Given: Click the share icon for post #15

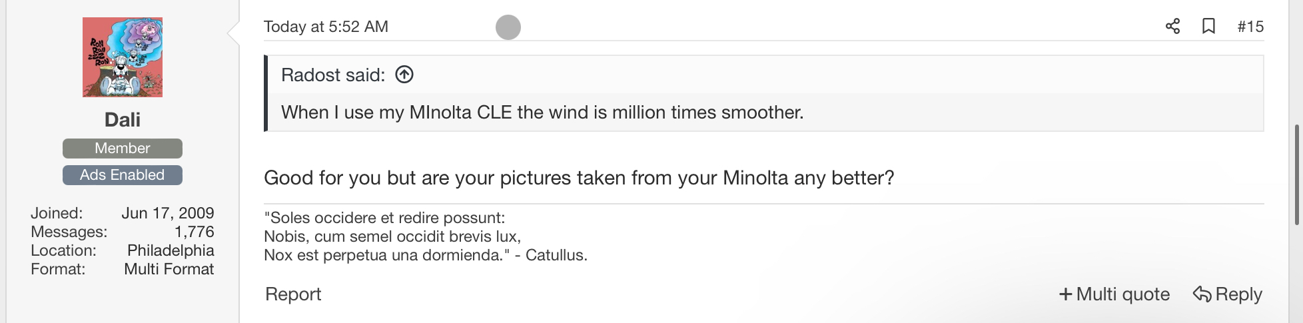Looking at the screenshot, I should (x=1172, y=27).
